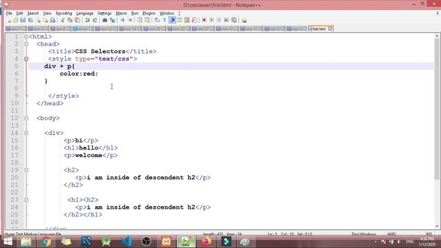The width and height of the screenshot is (441, 248).
Task: Show the Document Map panel icon
Action: pyautogui.click(x=187, y=20)
